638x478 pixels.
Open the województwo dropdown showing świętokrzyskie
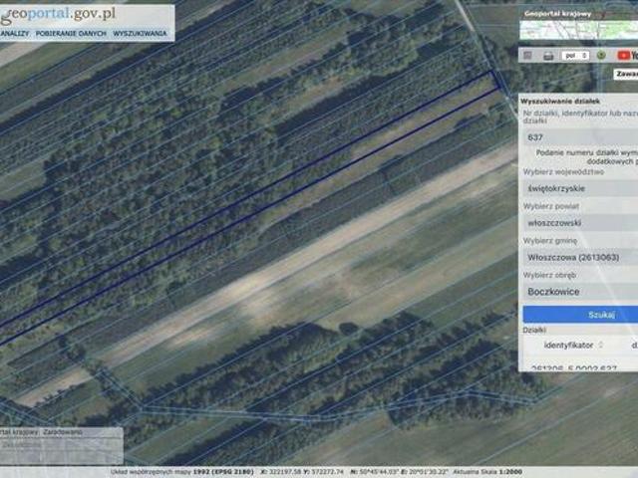coord(580,188)
